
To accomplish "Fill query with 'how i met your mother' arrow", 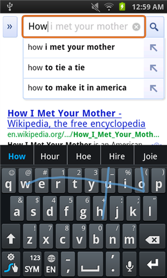I will tap(154, 48).
